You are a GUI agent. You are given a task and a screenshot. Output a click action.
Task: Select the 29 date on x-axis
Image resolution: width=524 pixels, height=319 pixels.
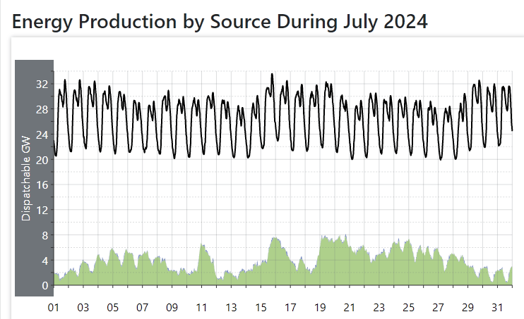468,308
